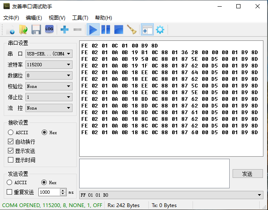Viewport: 268px width, 210px height.
Task: Click the line containing 19 50 0C 88
Action: tap(170, 59)
